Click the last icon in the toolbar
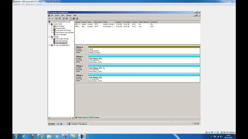The image size is (248, 139). coord(77,19)
